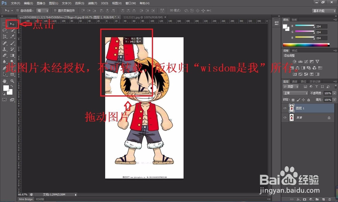The width and height of the screenshot is (338, 202).
Task: Open the 不透明度 opacity dropdown arrow
Action: pyautogui.click(x=334, y=93)
